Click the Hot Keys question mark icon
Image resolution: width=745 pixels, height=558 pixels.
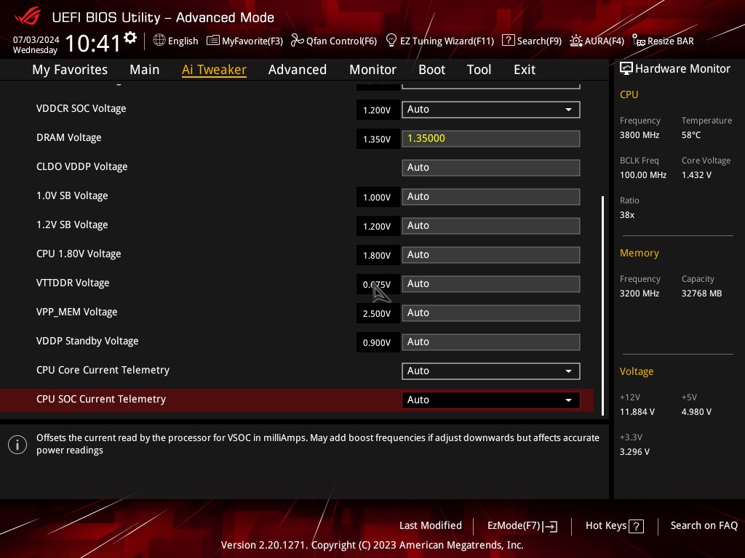tap(636, 526)
